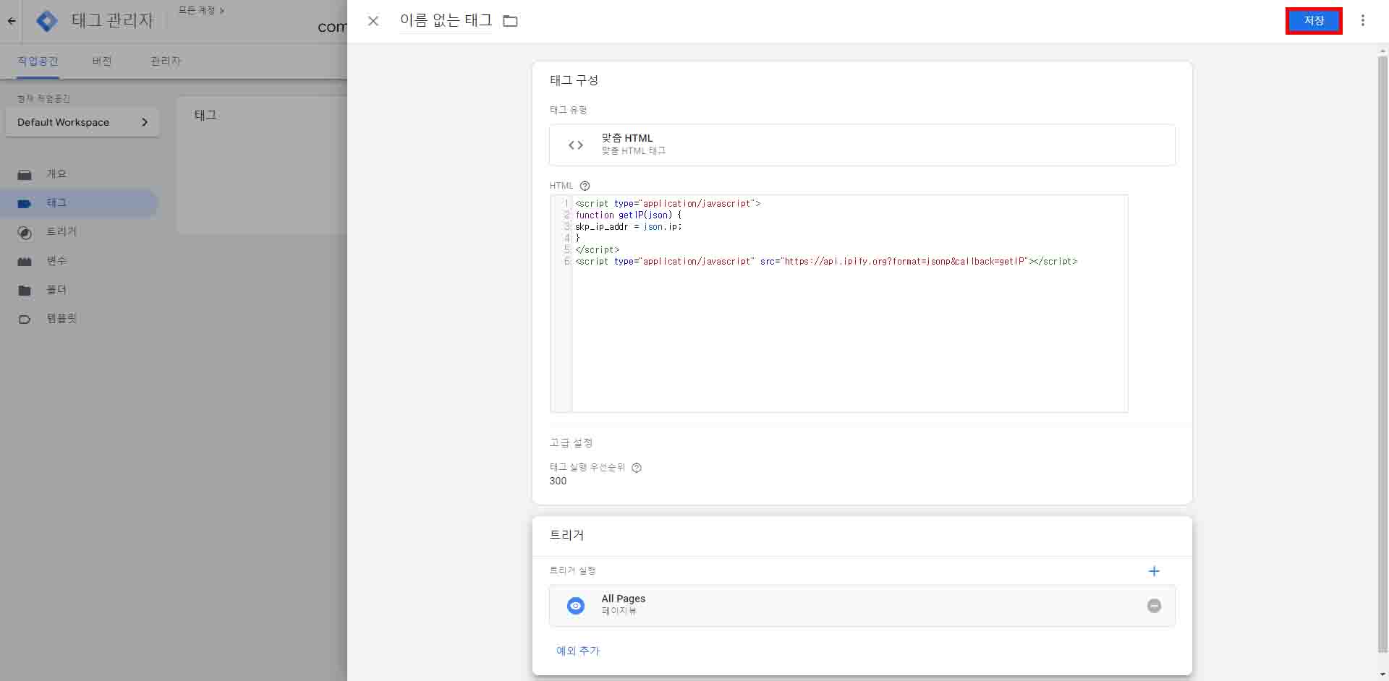
Task: Open the HTML field help icon
Action: pyautogui.click(x=585, y=186)
